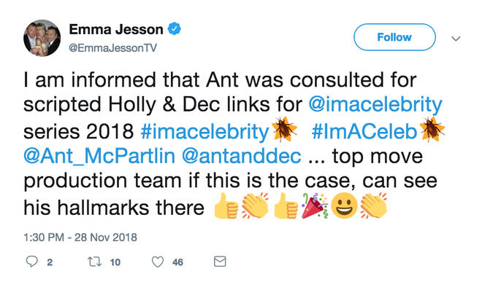Visit the @Ant_McPartlin profile mention
This screenshot has width=482, height=290.
[x=99, y=157]
